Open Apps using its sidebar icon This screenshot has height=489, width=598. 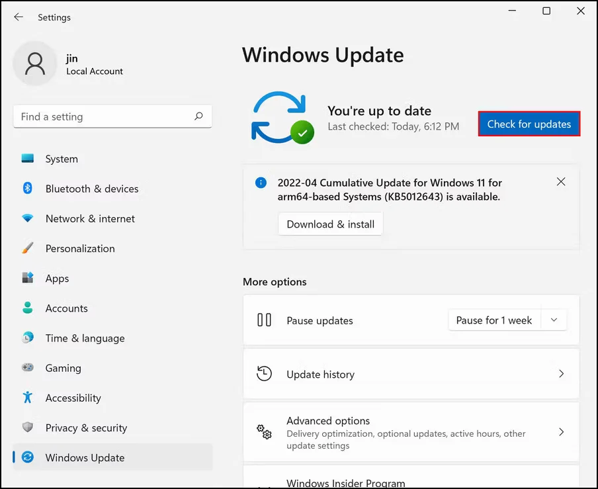[27, 278]
